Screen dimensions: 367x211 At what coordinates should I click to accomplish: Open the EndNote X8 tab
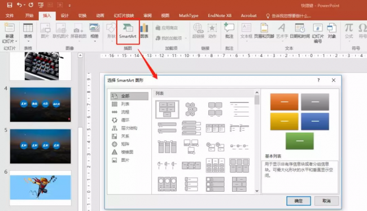[220, 16]
